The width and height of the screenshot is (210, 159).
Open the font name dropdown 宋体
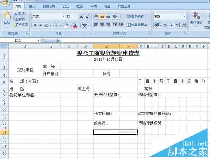pyautogui.click(x=63, y=16)
